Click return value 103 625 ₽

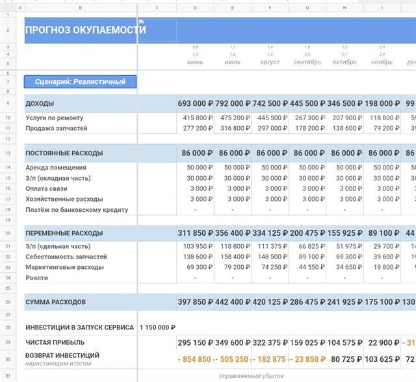(382, 359)
